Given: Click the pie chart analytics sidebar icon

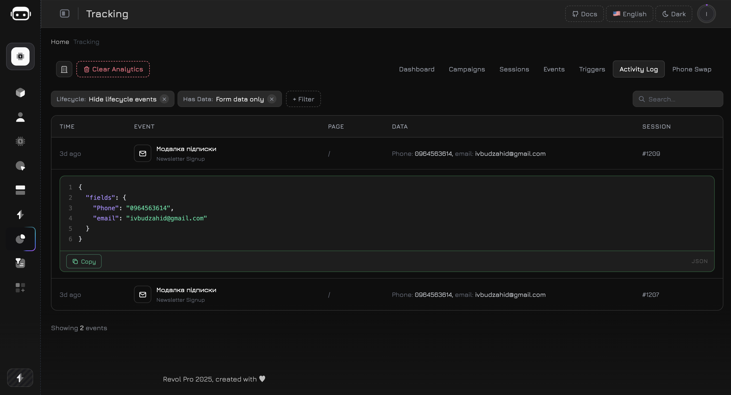Looking at the screenshot, I should (20, 239).
